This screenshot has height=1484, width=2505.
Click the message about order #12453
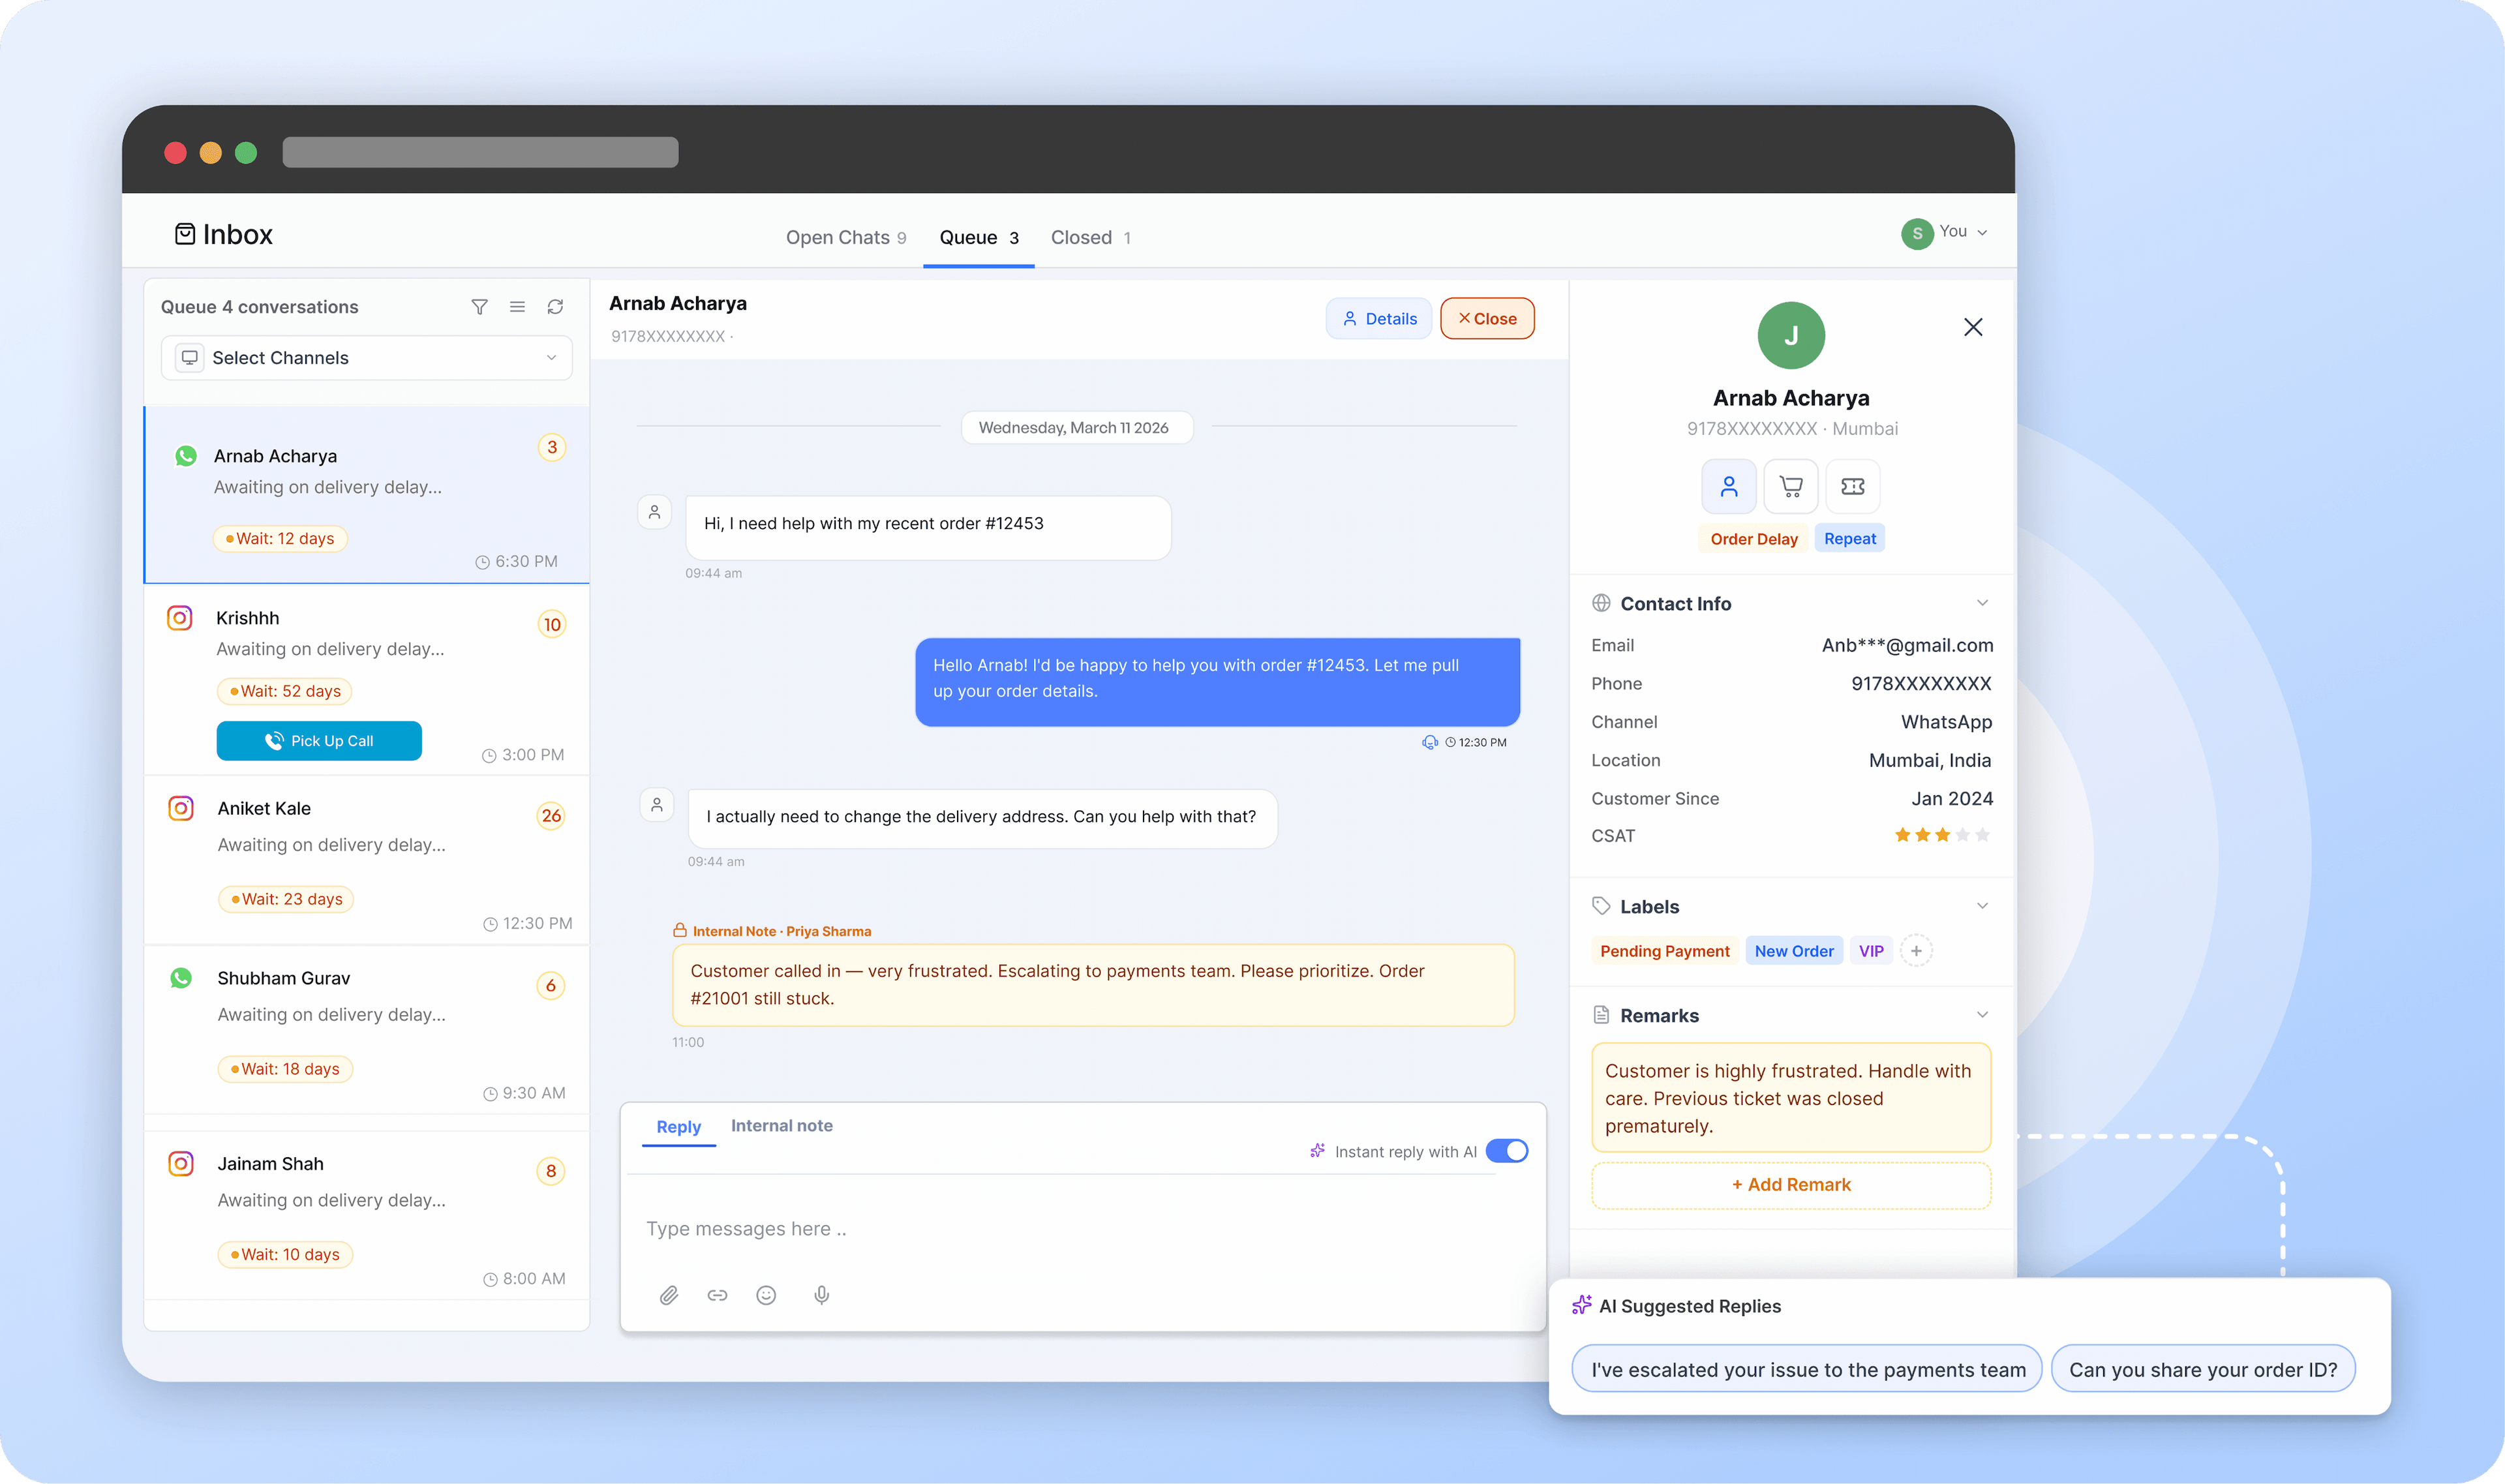[928, 527]
